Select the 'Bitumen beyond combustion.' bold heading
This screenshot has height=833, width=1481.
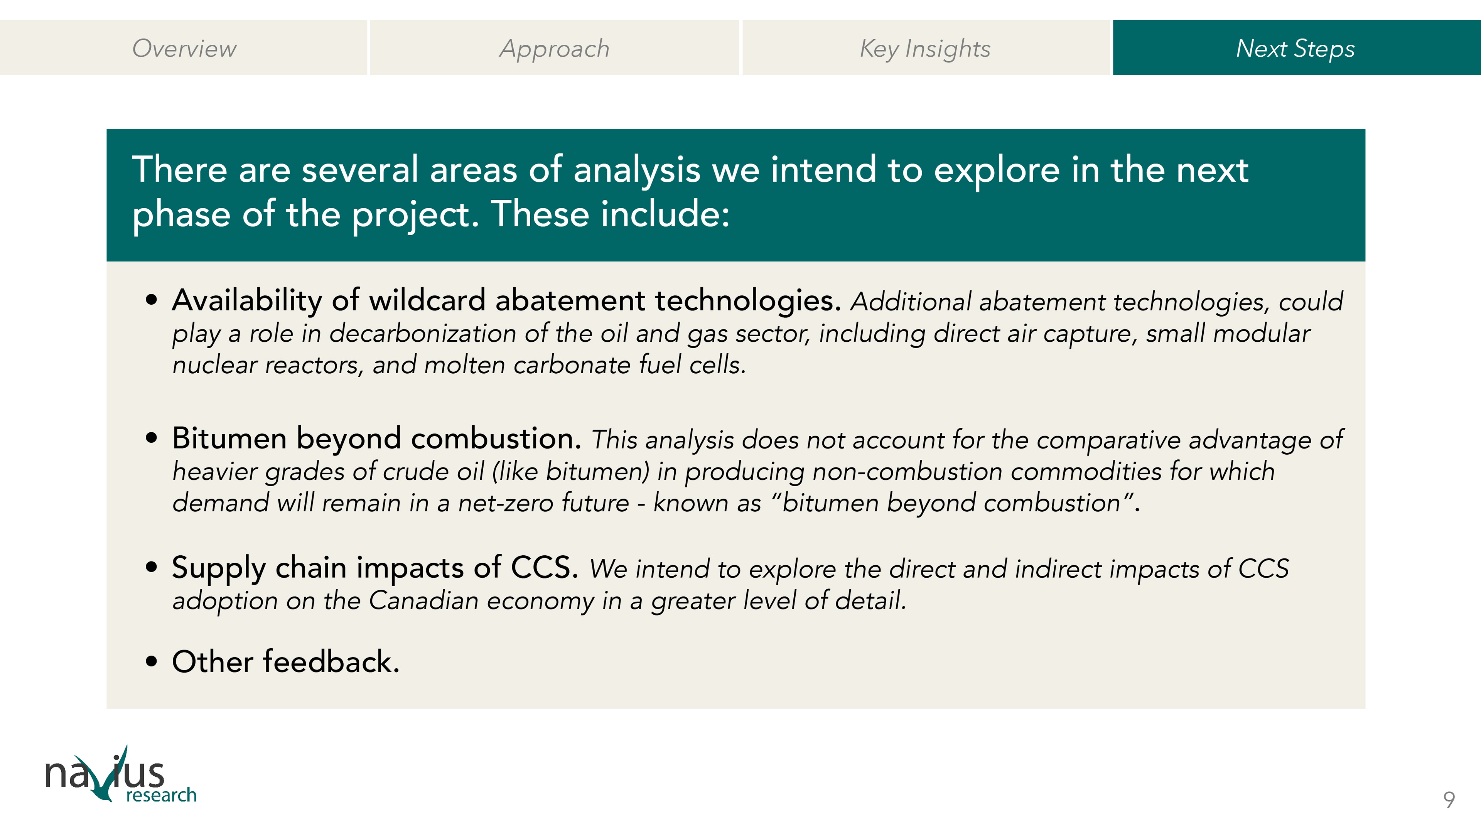[x=376, y=438]
